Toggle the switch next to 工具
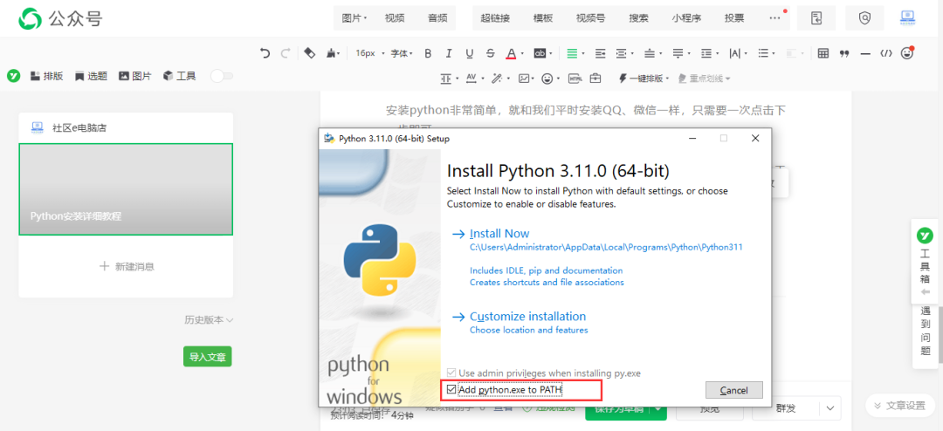 222,76
